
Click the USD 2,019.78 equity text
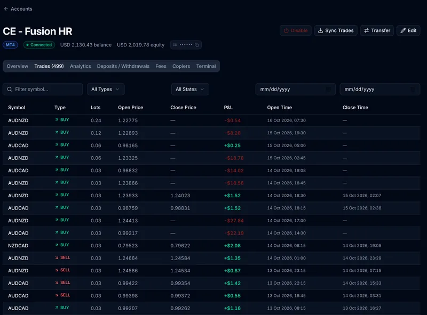141,45
